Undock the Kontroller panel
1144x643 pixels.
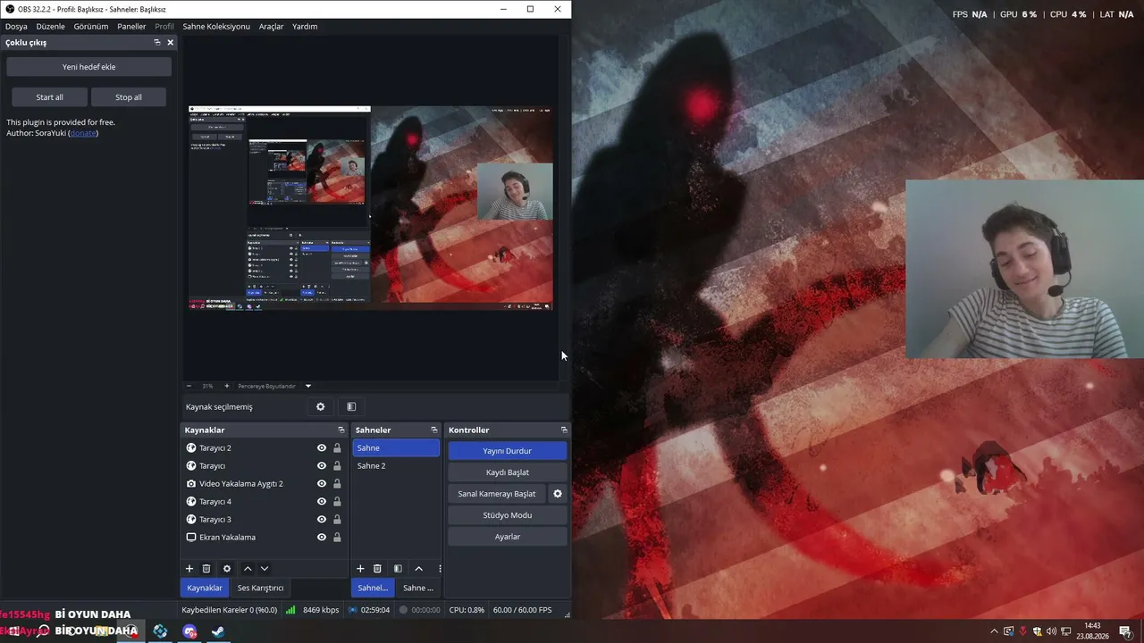point(564,430)
